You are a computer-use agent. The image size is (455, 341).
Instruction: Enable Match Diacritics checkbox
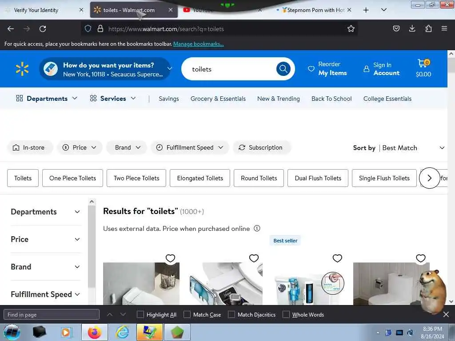pyautogui.click(x=231, y=315)
